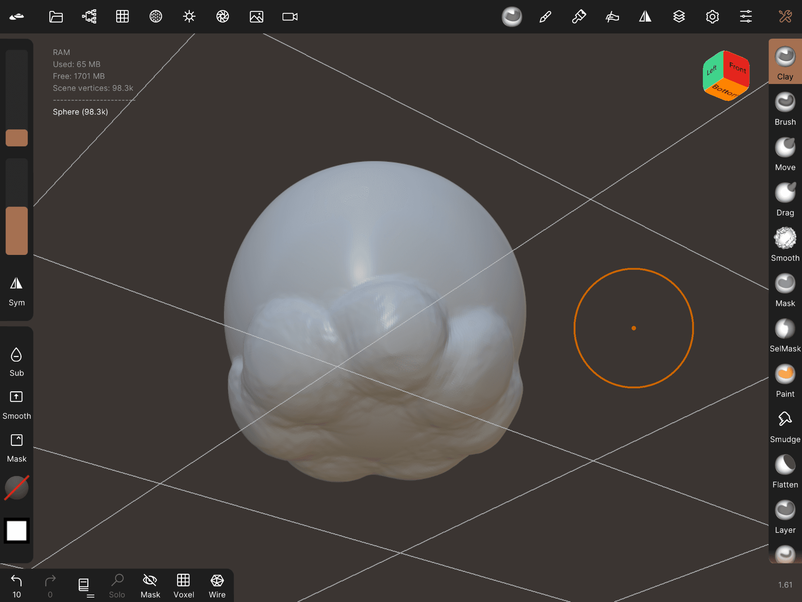Image resolution: width=802 pixels, height=602 pixels.
Task: Open the scene hierarchy menu
Action: (89, 17)
